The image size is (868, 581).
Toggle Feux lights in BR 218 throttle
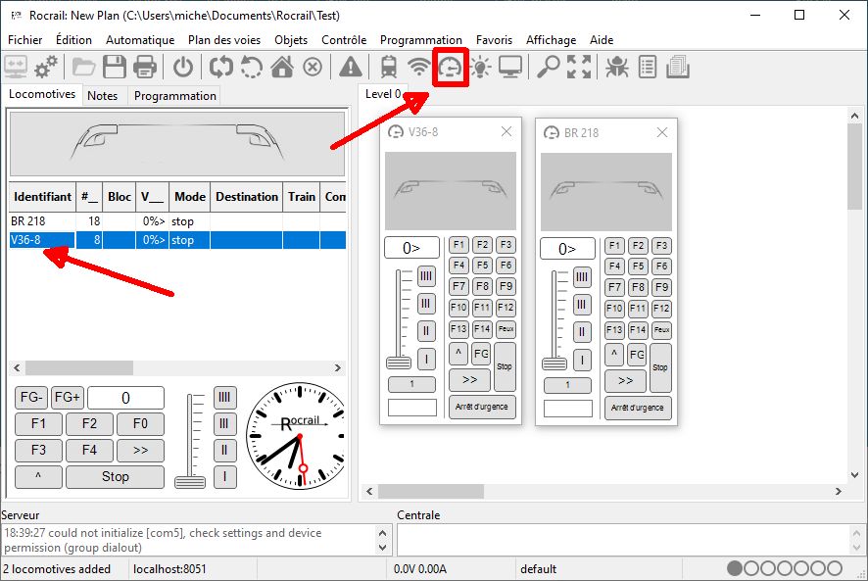[x=661, y=329]
